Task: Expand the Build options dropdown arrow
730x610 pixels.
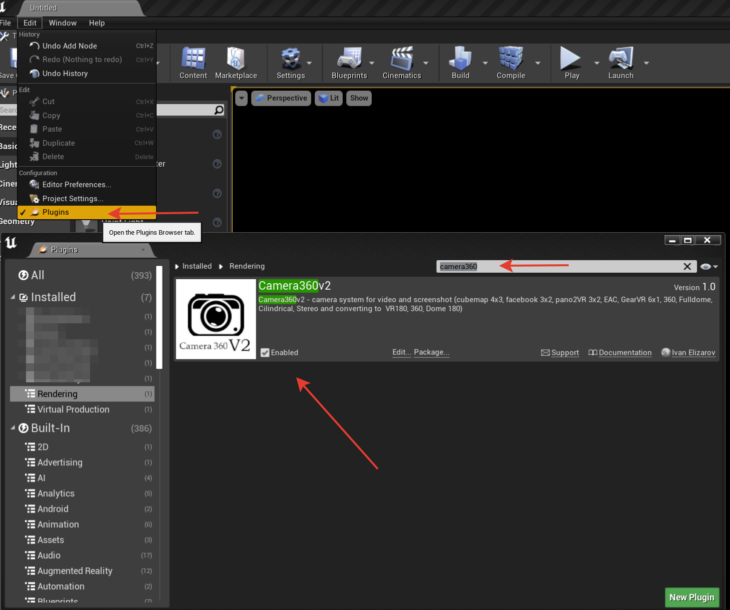Action: (485, 63)
